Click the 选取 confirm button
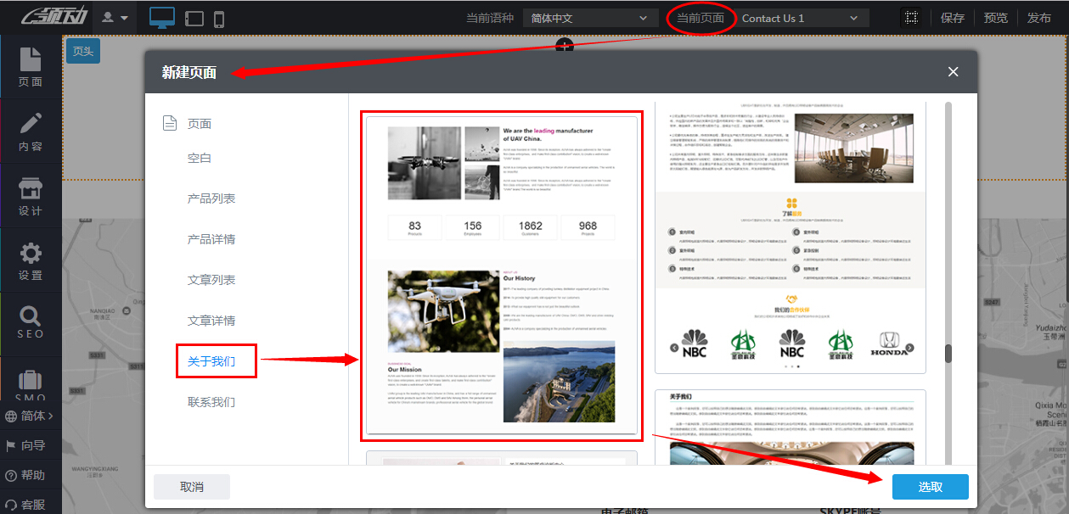 (x=930, y=487)
